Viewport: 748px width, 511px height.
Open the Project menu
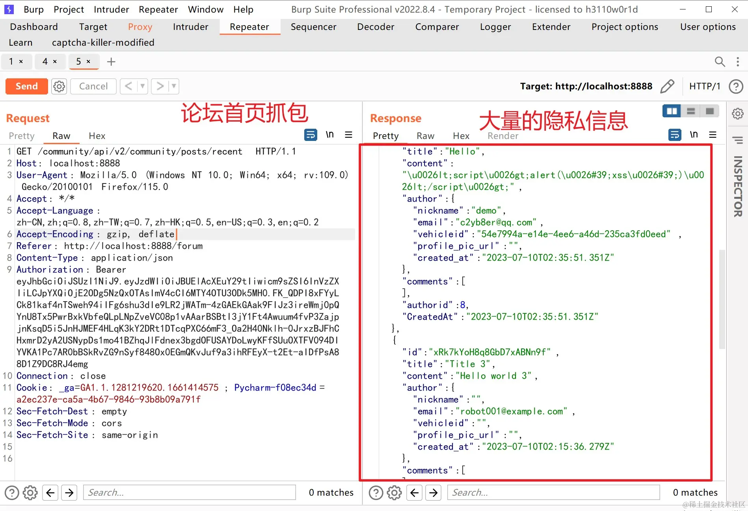(69, 9)
